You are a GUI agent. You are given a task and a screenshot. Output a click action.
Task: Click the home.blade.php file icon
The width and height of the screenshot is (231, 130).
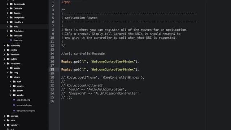[x=14, y=105]
